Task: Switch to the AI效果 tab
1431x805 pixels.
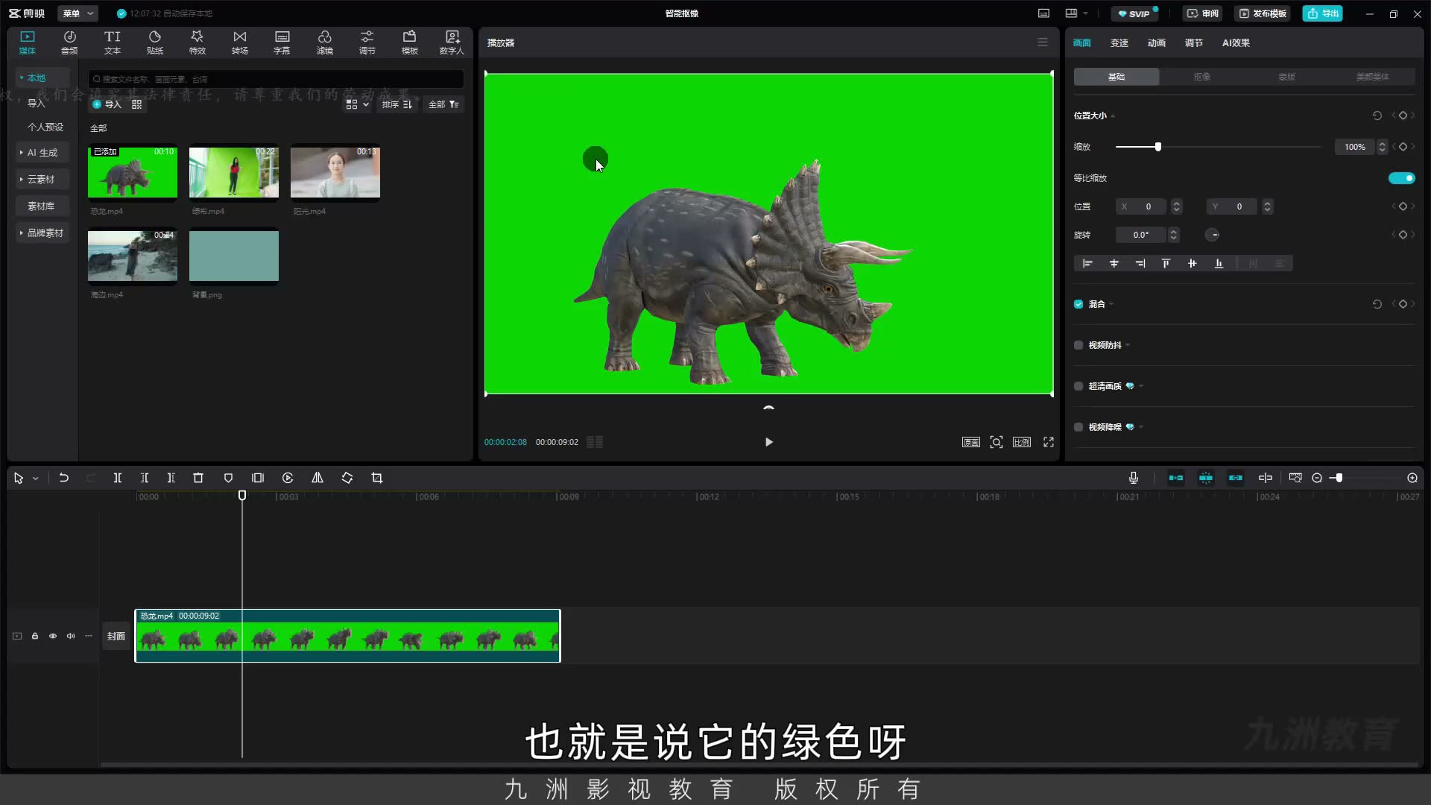Action: tap(1236, 42)
